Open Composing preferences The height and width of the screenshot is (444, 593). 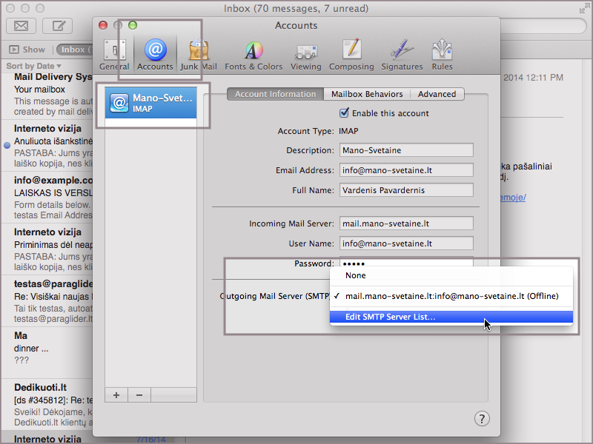pyautogui.click(x=351, y=55)
